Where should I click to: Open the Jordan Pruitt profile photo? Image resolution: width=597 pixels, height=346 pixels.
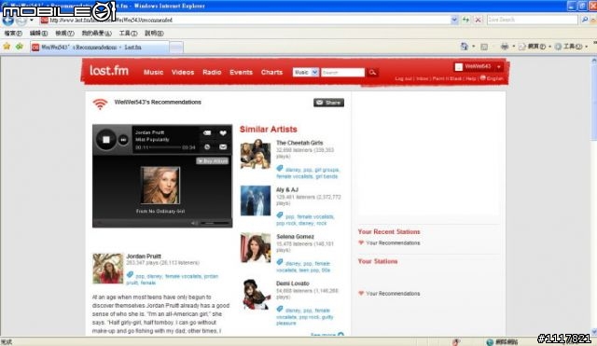[x=108, y=269]
